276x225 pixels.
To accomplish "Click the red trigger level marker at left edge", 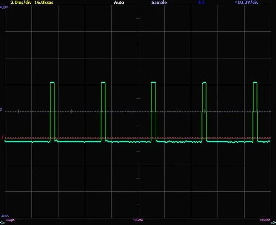I will click(x=2, y=137).
